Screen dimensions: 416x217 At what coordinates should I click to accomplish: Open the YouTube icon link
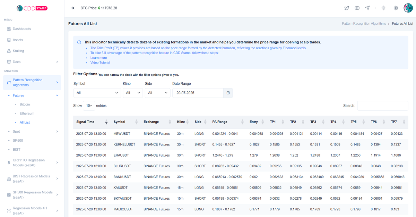[357, 8]
